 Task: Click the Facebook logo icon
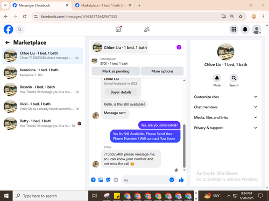tap(8, 29)
